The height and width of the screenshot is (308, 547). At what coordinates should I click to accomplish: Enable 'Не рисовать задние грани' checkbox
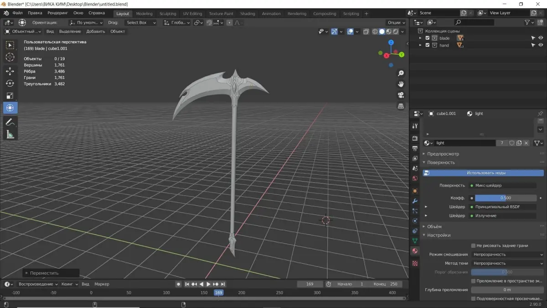point(473,245)
